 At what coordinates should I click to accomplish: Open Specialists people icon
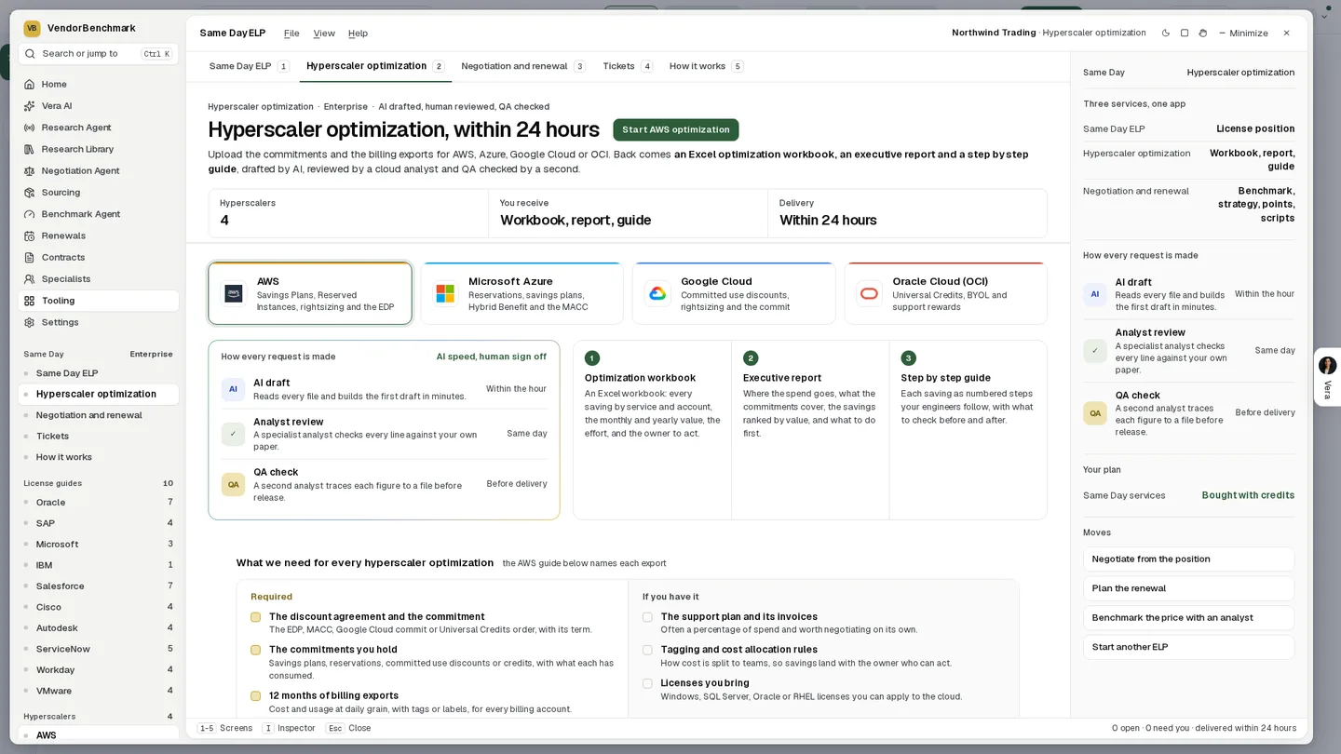pos(30,279)
